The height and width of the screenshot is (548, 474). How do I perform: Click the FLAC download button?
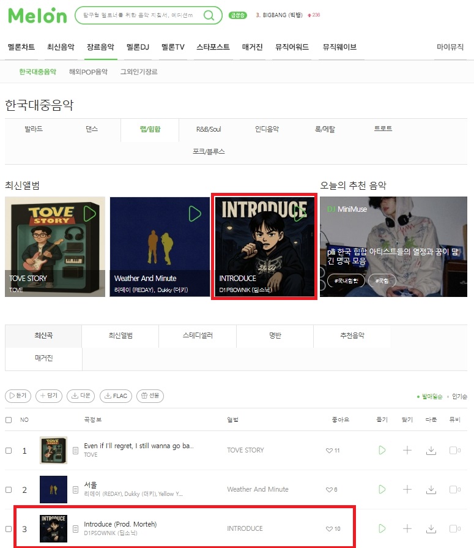pos(116,396)
